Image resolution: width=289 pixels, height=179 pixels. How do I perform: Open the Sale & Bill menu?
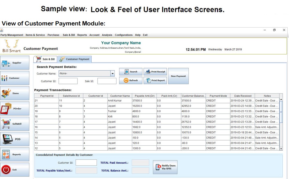pyautogui.click(x=69, y=35)
